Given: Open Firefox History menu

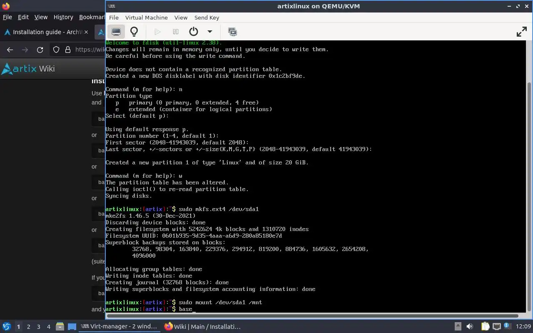Looking at the screenshot, I should point(63,17).
